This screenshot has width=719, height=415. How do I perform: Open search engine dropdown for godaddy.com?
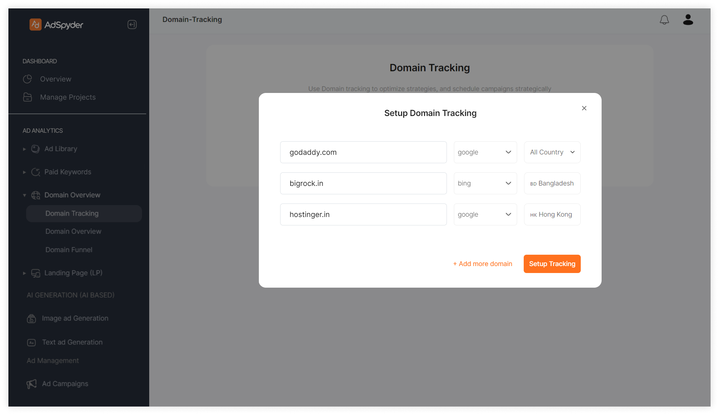pos(485,152)
